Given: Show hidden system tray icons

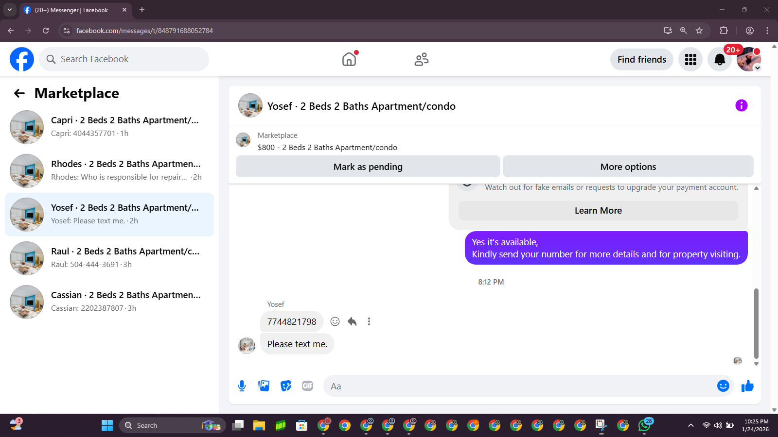Looking at the screenshot, I should point(690,425).
